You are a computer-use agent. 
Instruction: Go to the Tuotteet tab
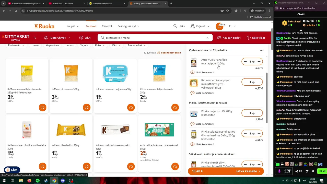tap(91, 26)
